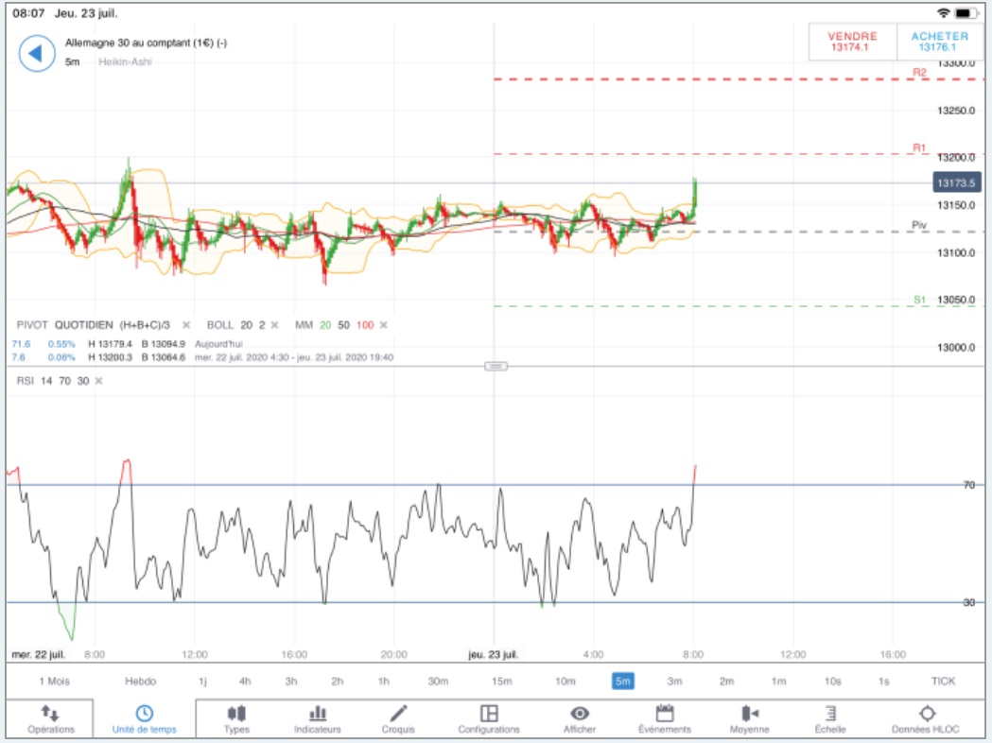Screen dimensions: 992x743
Task: Select the 3h timeframe
Action: (291, 681)
